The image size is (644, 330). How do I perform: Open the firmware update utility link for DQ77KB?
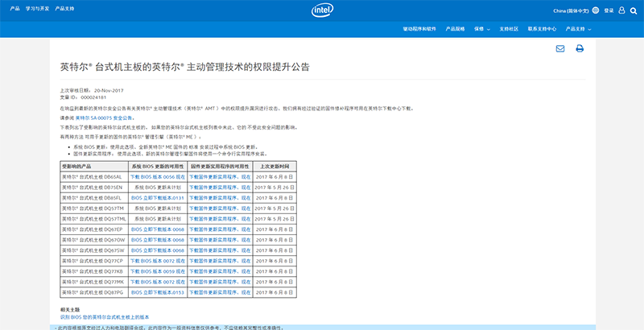coord(220,271)
